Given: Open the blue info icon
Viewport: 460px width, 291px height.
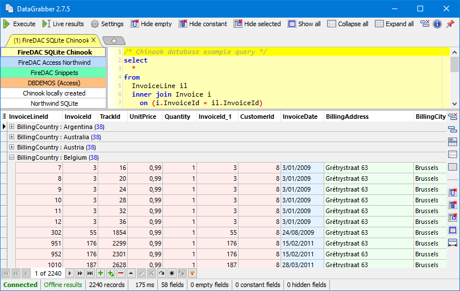Looking at the screenshot, I should [x=437, y=24].
